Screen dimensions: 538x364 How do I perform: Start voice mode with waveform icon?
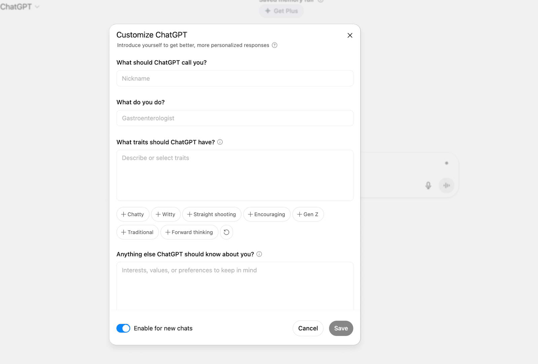[447, 186]
